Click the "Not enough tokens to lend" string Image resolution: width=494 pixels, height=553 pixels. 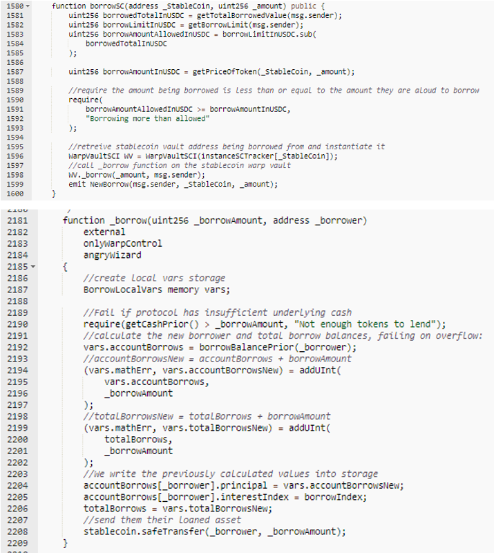pyautogui.click(x=365, y=324)
